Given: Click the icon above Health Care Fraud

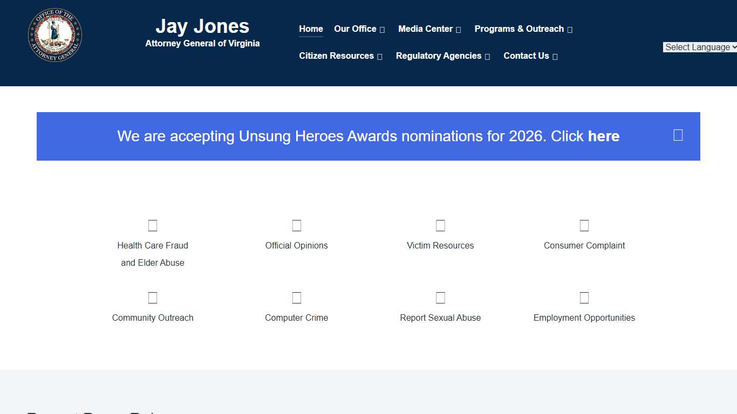Looking at the screenshot, I should (153, 225).
